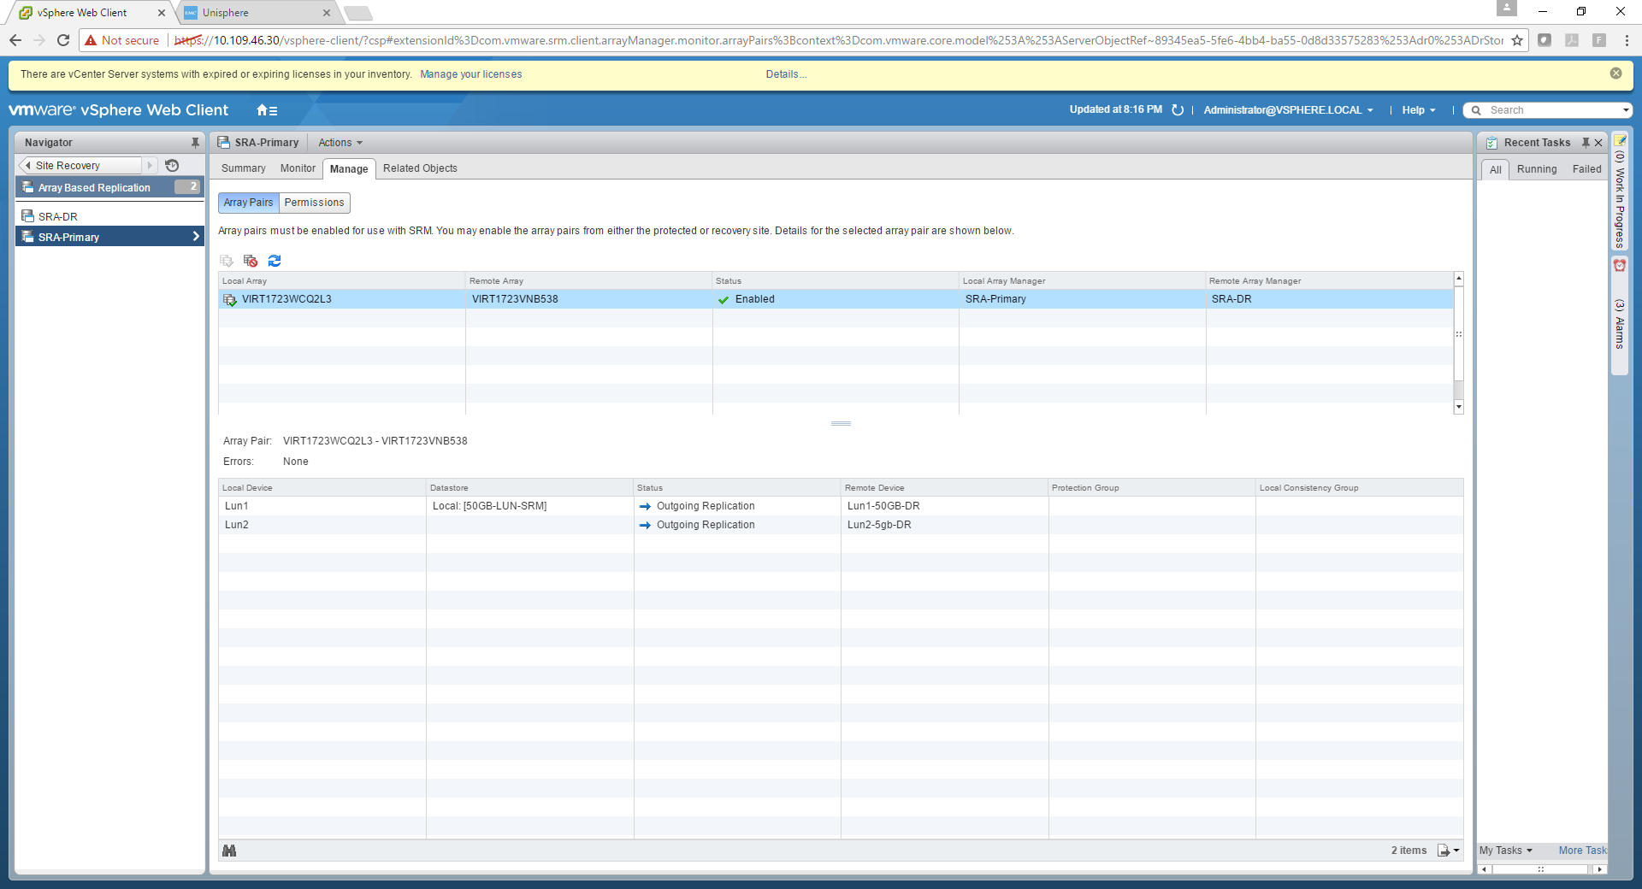Image resolution: width=1642 pixels, height=889 pixels.
Task: Click the Manage your licenses link
Action: tap(470, 74)
